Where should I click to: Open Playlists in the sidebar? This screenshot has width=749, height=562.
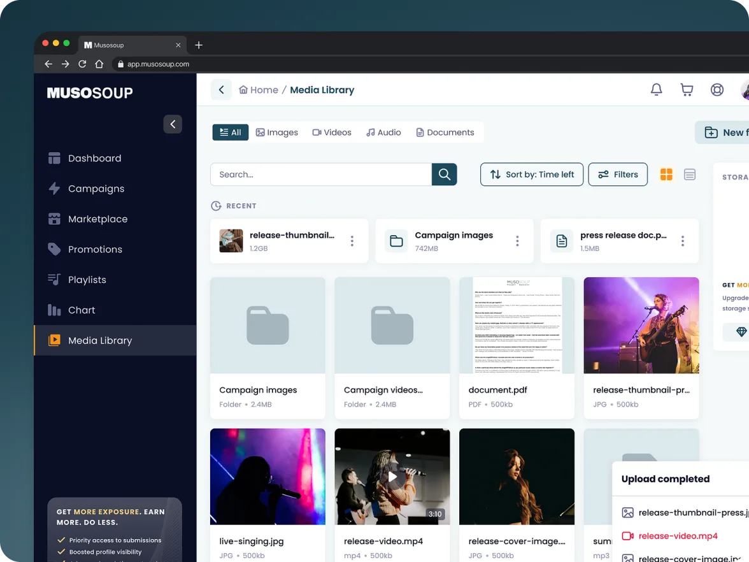115,280
